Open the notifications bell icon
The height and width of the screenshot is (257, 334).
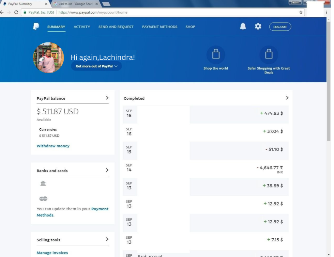[x=243, y=26]
